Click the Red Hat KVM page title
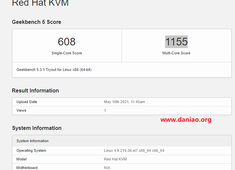 pos(40,3)
